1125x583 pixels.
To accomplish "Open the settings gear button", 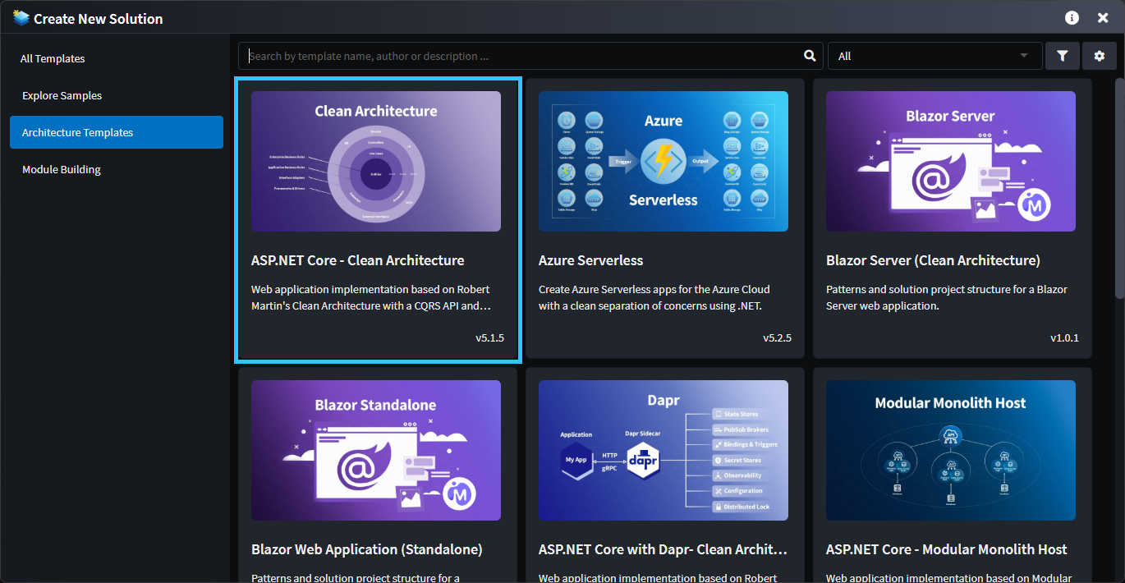I will (1100, 56).
